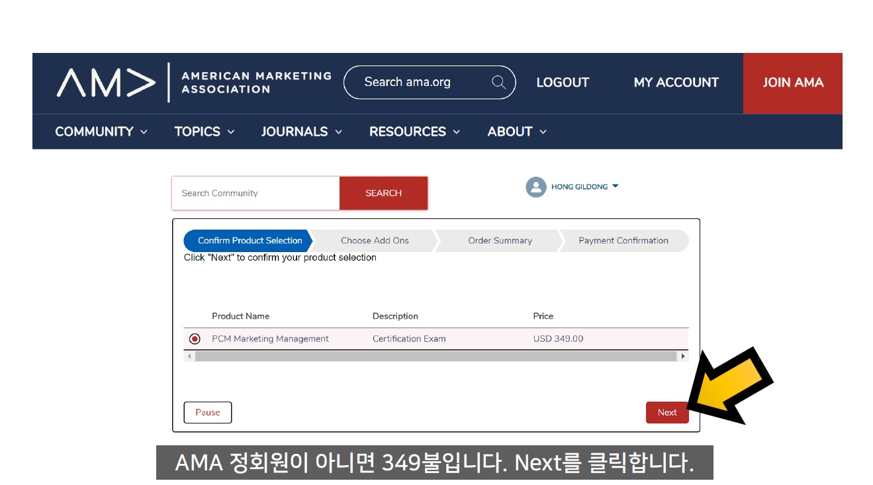Viewport: 873px width, 485px height.
Task: Click the PCM Marketing Management product name
Action: pos(270,339)
